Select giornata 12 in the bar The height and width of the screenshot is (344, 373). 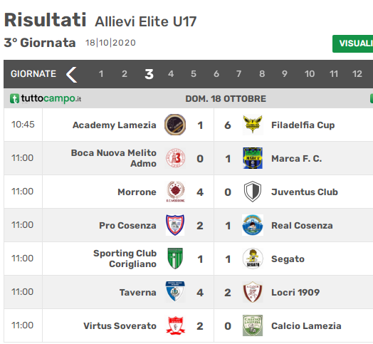tap(357, 74)
